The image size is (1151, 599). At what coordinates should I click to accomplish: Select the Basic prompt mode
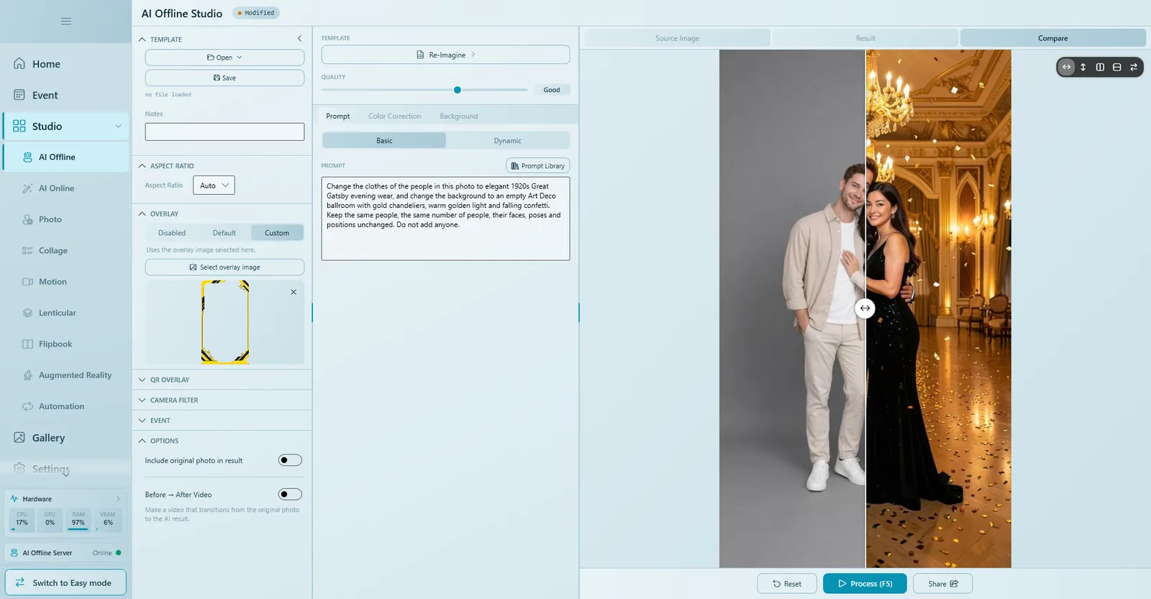384,141
